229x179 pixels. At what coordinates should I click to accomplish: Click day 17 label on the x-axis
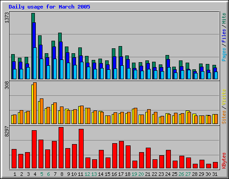pyautogui.click(x=121, y=174)
